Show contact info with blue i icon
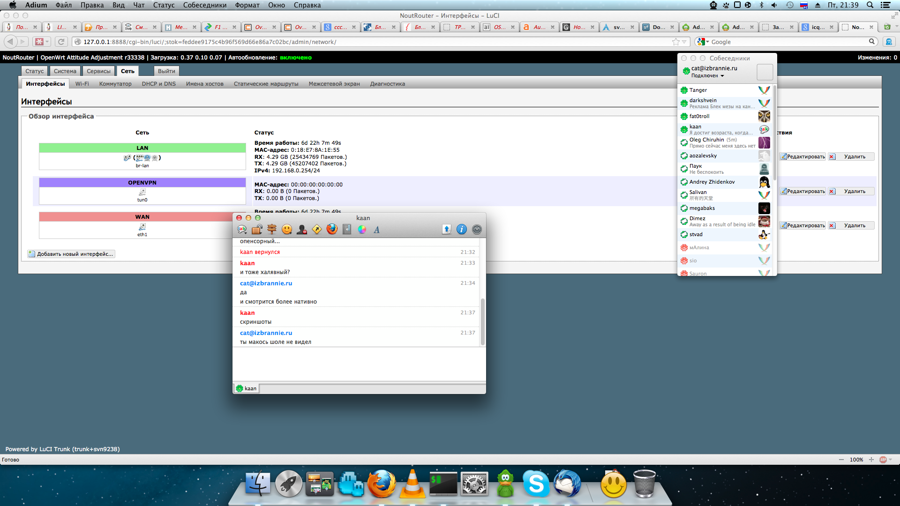 click(462, 229)
